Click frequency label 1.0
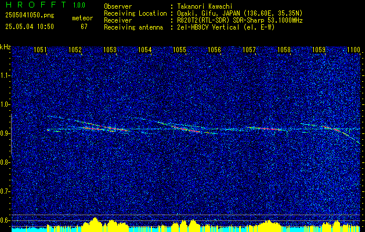Screen dimensions: 365x232 (5, 104)
